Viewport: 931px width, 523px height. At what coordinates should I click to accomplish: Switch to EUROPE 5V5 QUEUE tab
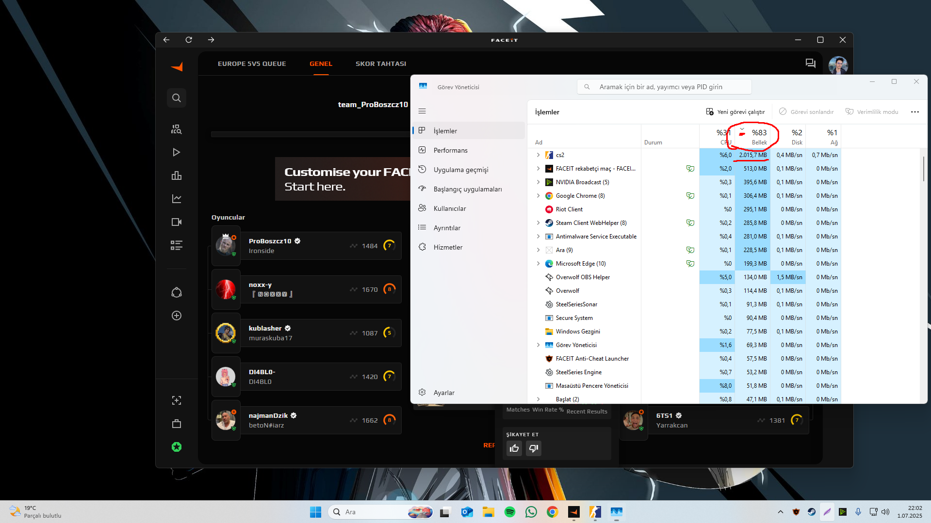point(252,63)
